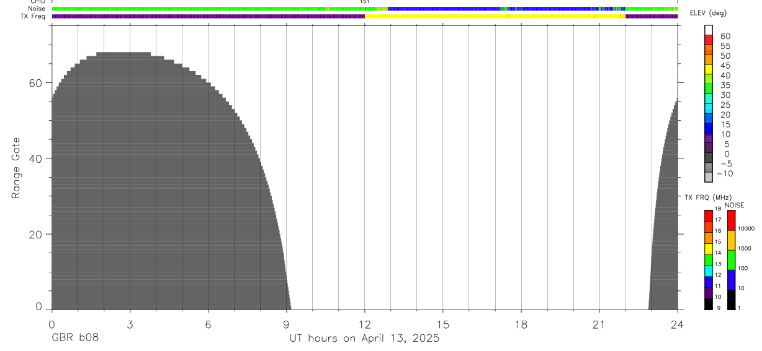Pick the orange swatch in the NOISE colorbar
This screenshot has width=762, height=351.
[731, 240]
